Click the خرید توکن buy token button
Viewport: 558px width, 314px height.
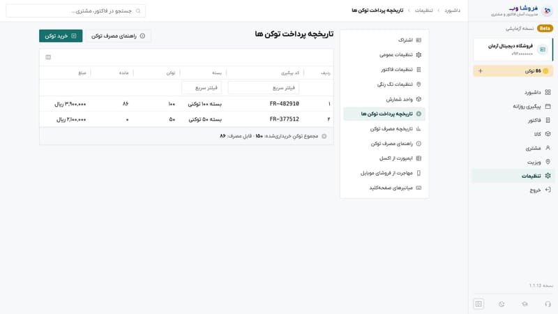coord(61,36)
